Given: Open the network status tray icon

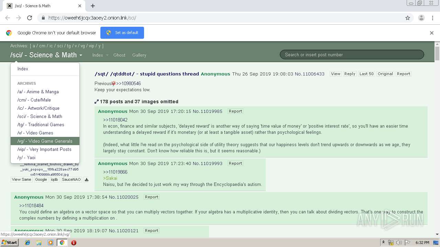Looking at the screenshot, I should pos(391,243).
